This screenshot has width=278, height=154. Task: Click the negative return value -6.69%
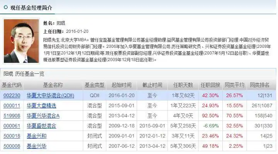pos(211,126)
